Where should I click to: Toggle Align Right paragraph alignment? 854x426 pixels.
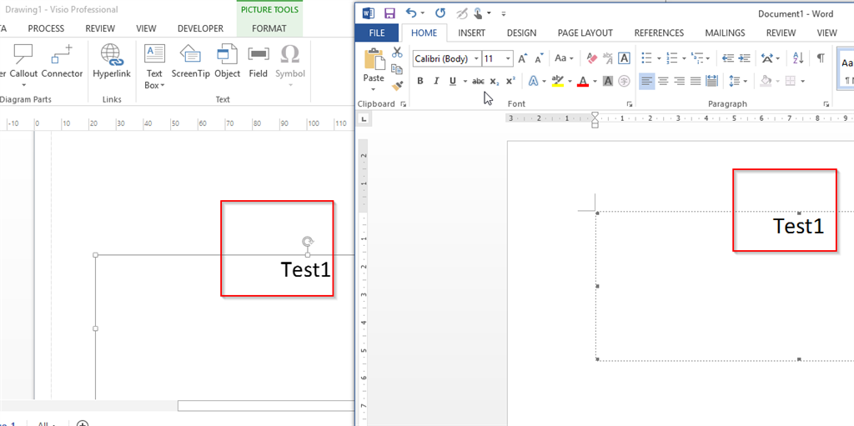[679, 81]
